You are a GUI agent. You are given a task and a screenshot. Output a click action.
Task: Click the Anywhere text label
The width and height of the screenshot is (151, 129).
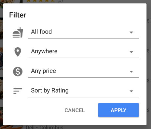[x=44, y=51]
